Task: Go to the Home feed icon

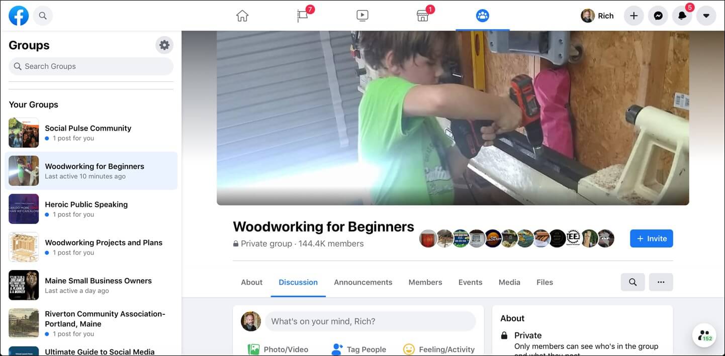Action: click(x=242, y=16)
